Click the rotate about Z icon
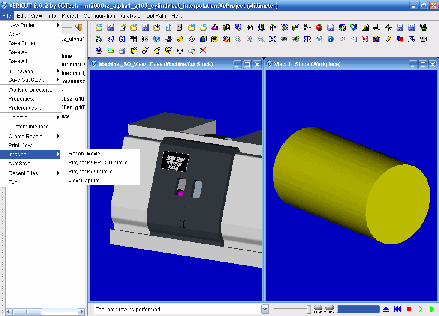Screen dimensions: 439x316 (x=157, y=51)
